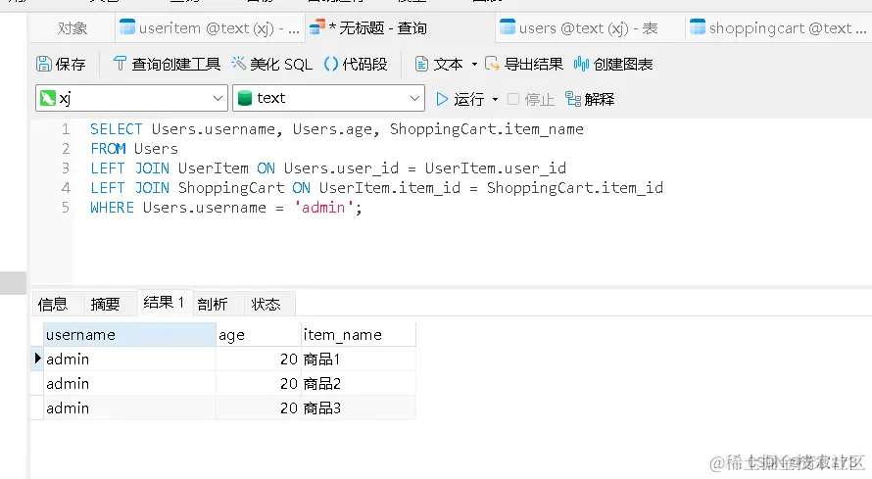Click the Save (保存) disk icon
The image size is (872, 479).
pyautogui.click(x=43, y=64)
